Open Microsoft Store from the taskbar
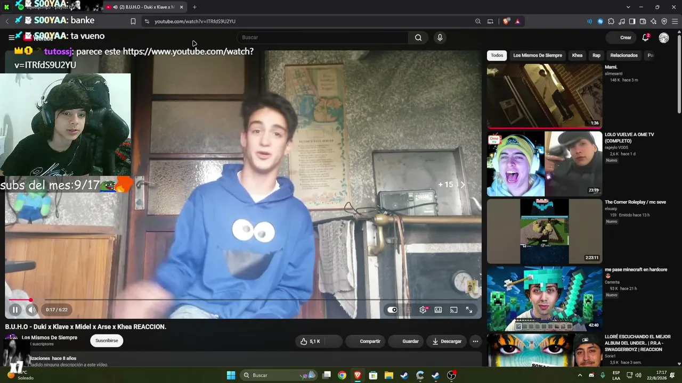This screenshot has width=682, height=383. pyautogui.click(x=374, y=375)
